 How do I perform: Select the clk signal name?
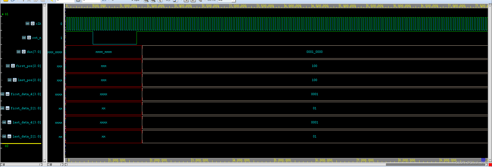[x=38, y=24]
